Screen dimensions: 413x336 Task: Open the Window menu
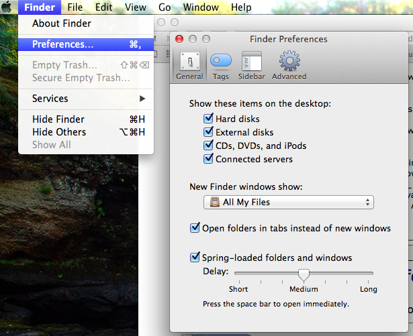[201, 7]
